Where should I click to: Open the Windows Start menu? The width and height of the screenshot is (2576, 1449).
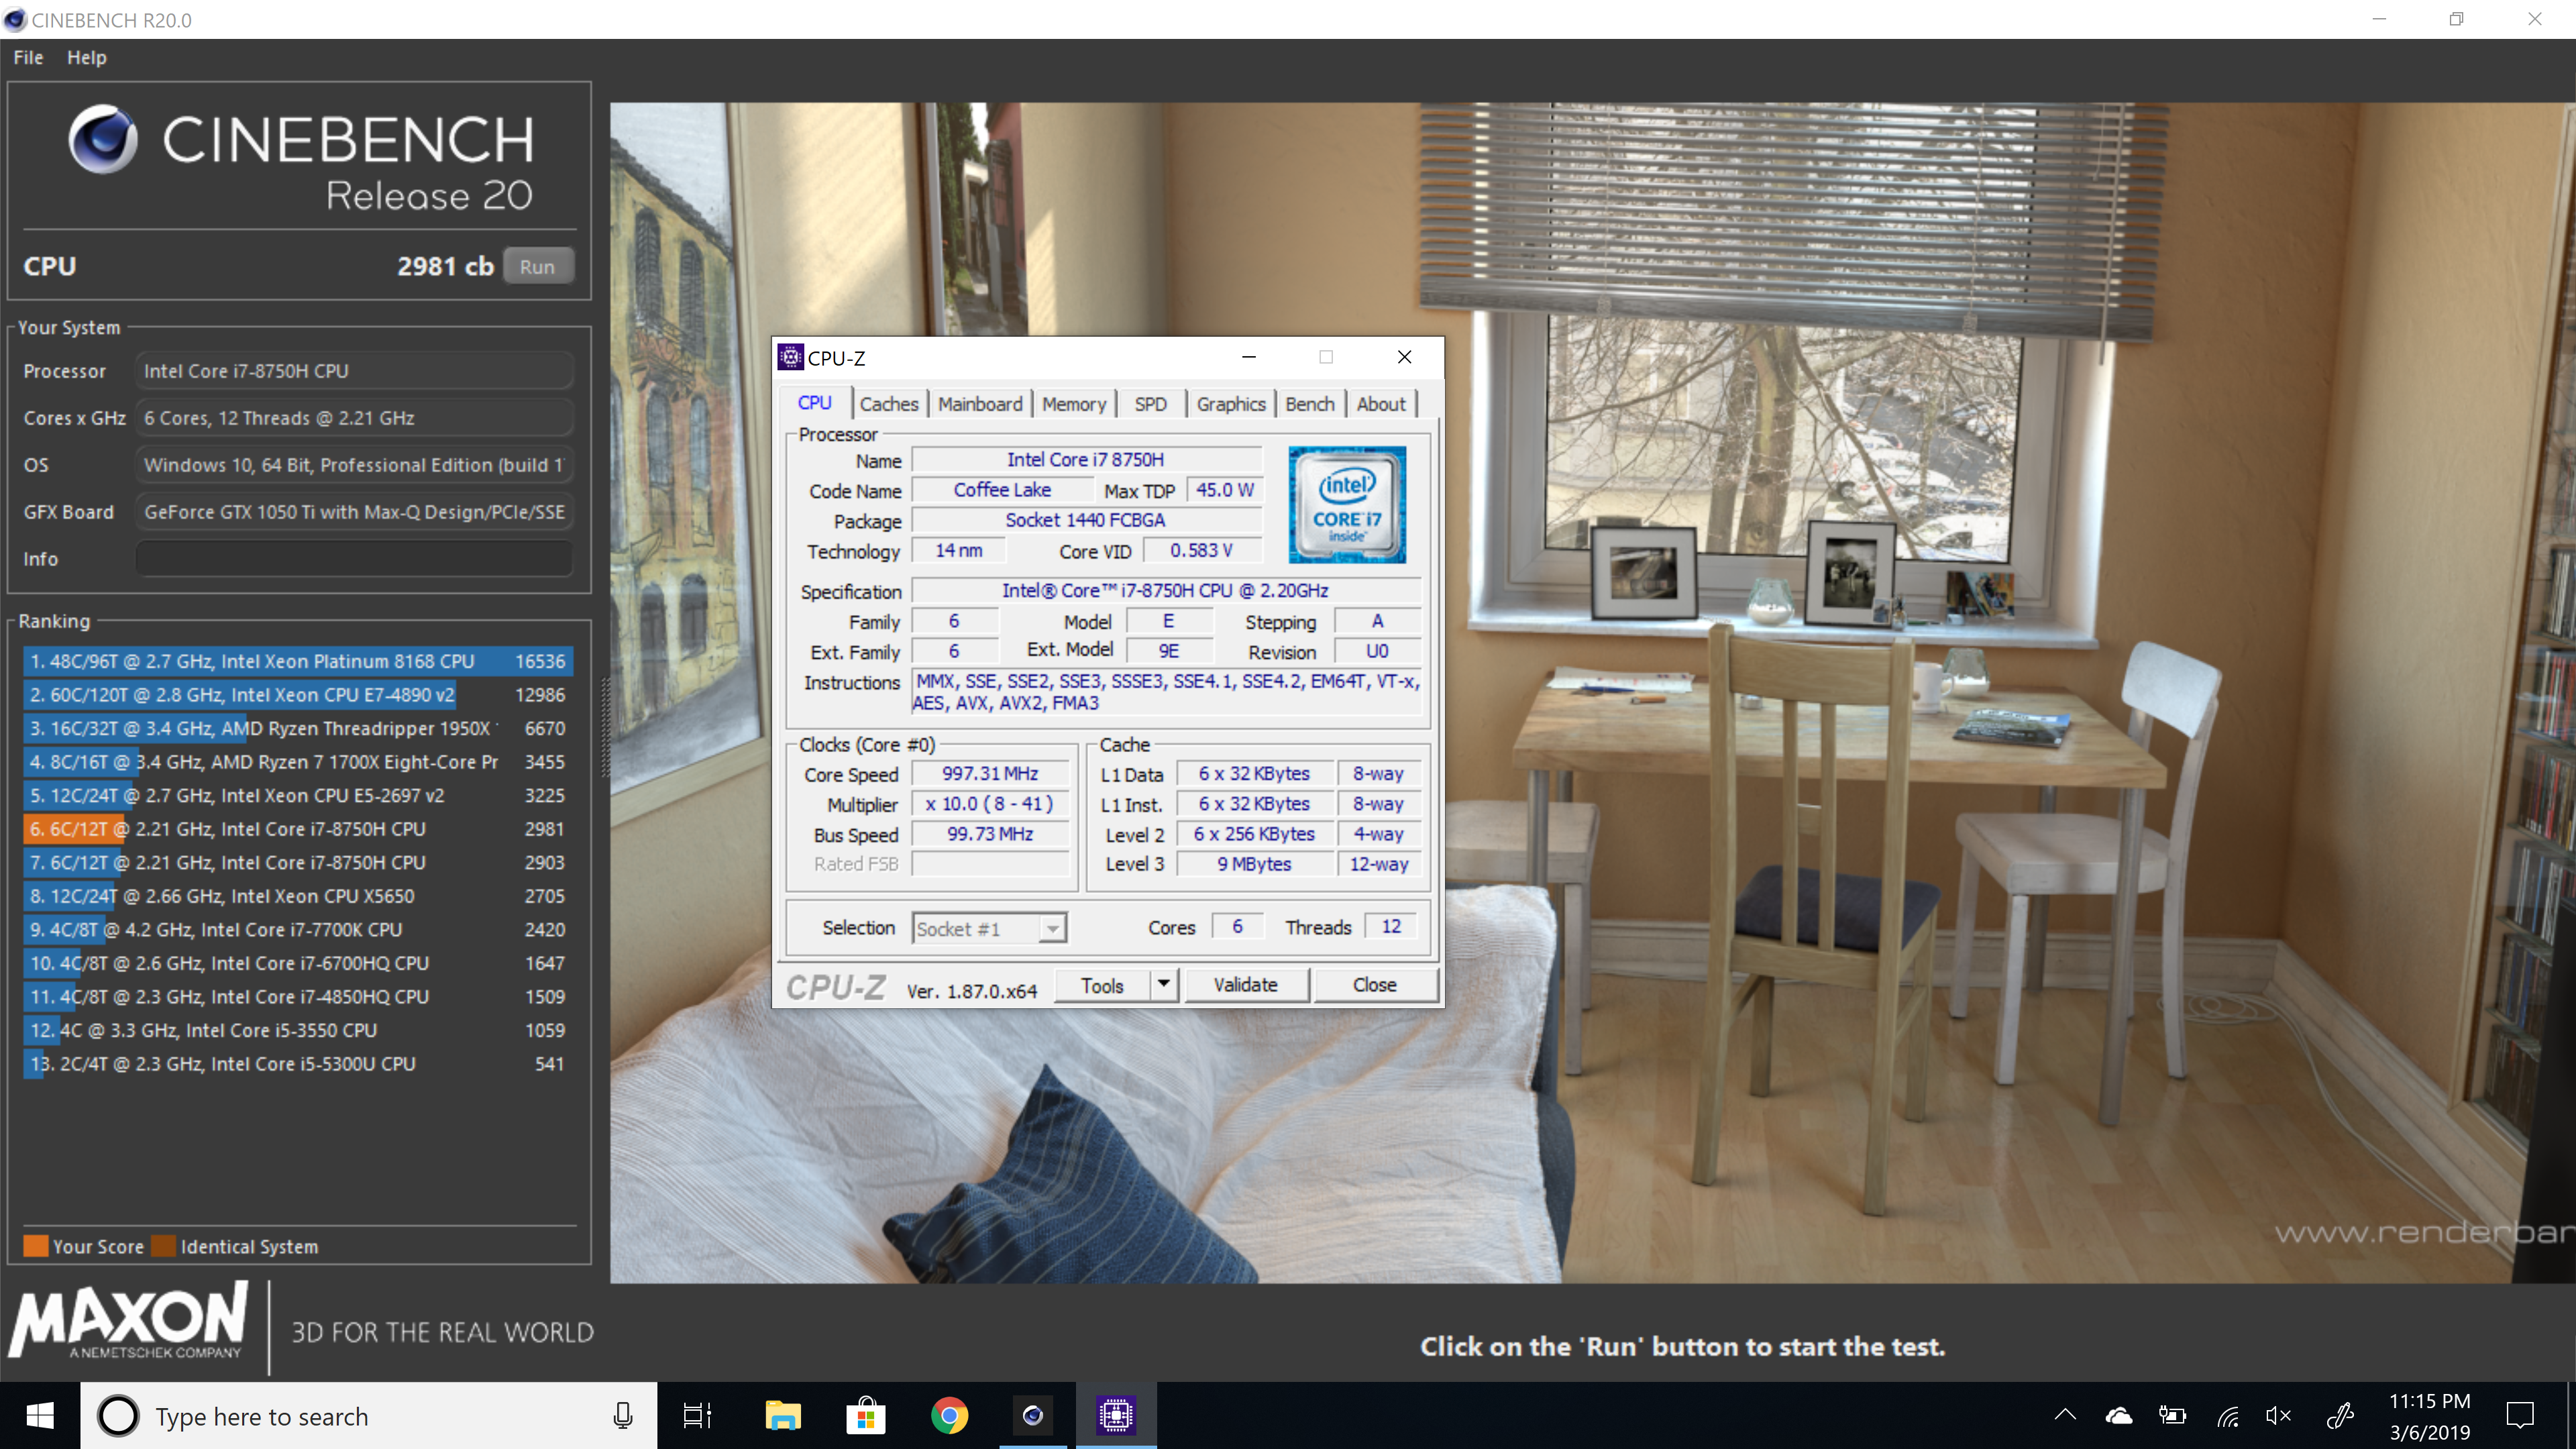[x=40, y=1416]
